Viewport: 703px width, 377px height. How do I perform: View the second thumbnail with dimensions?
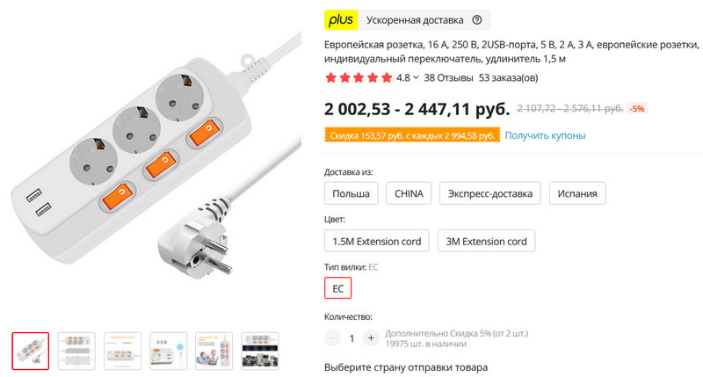pyautogui.click(x=76, y=351)
